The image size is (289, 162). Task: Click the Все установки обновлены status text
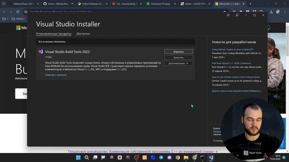pos(52,42)
